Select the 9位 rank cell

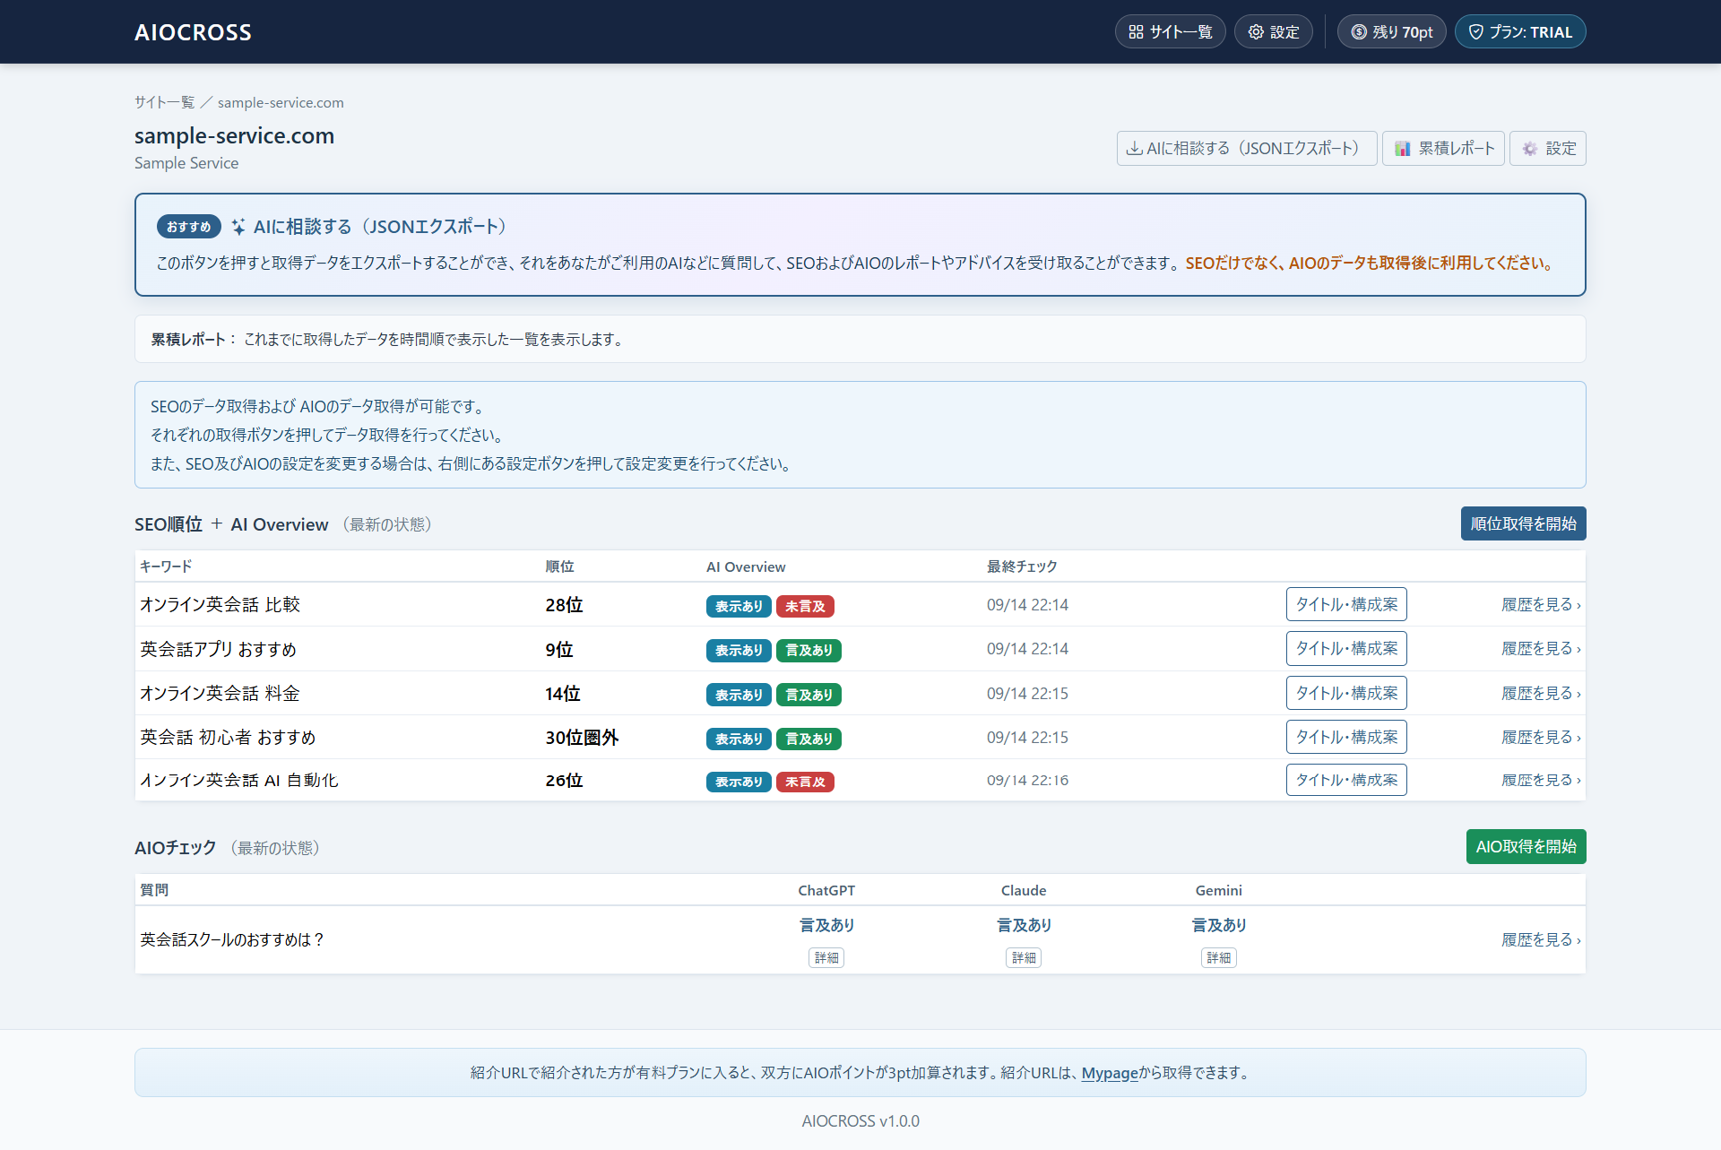(x=559, y=650)
